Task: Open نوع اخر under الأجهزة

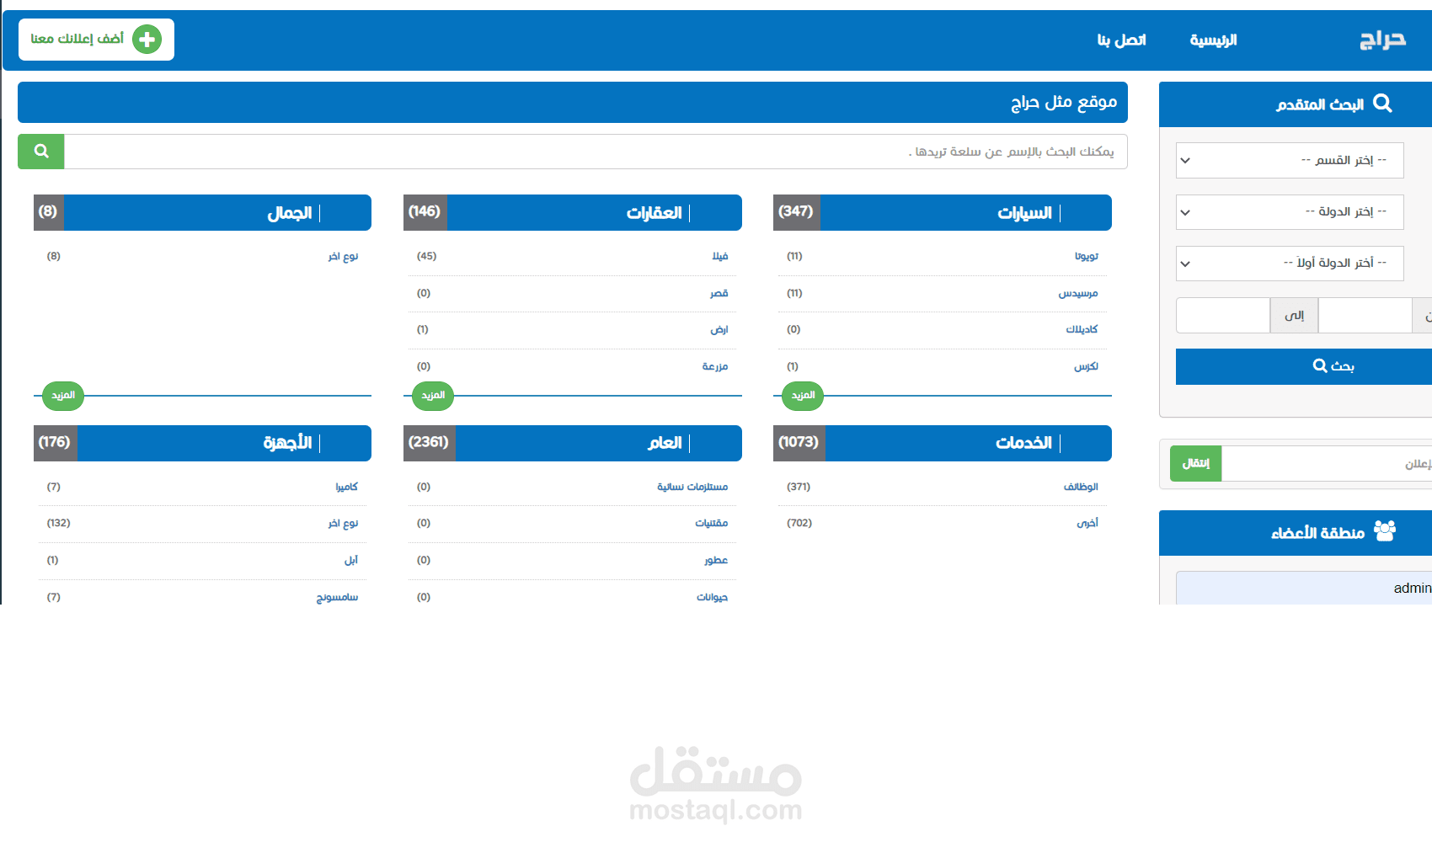Action: 343,523
